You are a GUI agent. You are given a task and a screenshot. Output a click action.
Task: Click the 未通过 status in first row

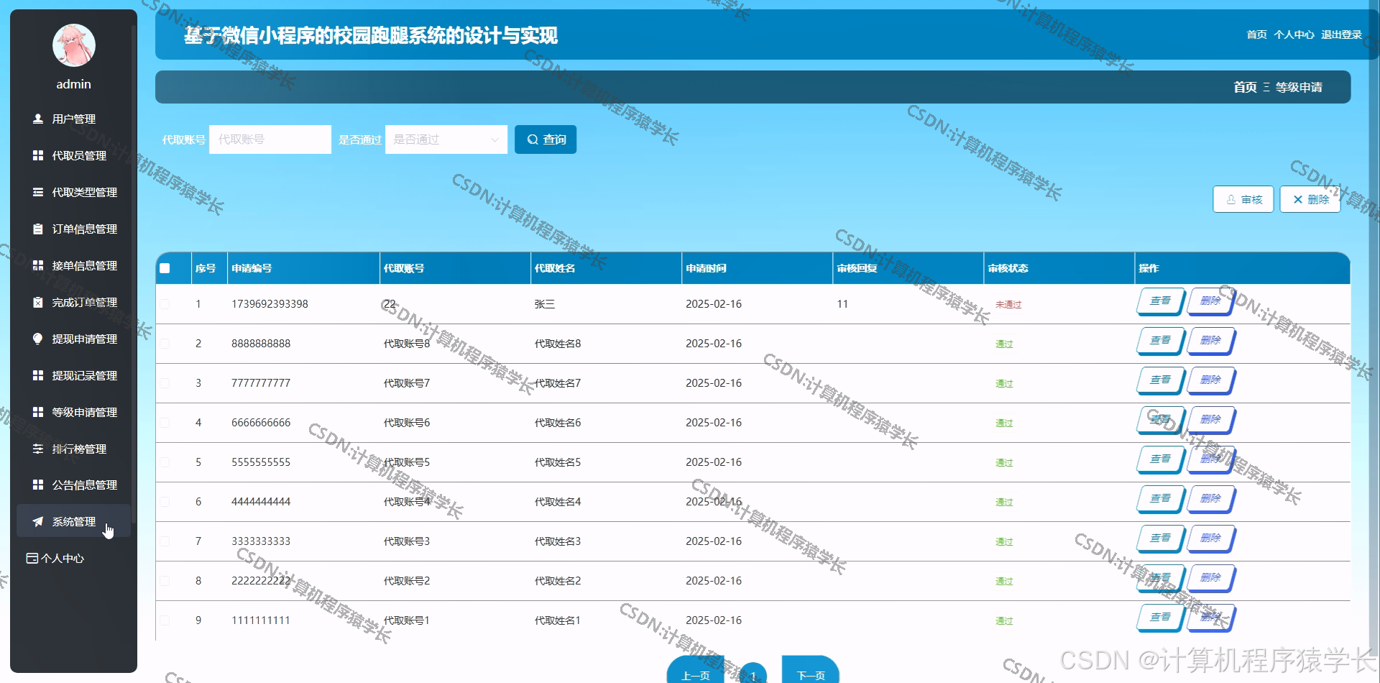point(1008,305)
